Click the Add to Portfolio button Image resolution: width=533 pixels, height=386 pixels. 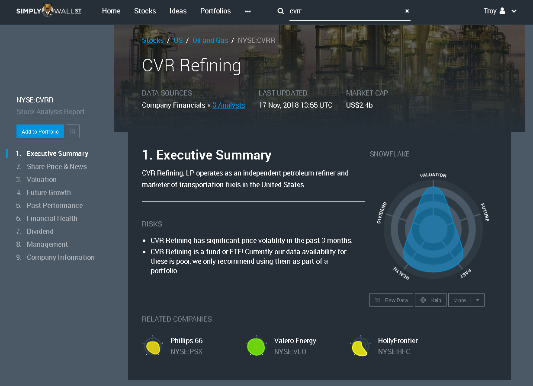tap(40, 131)
